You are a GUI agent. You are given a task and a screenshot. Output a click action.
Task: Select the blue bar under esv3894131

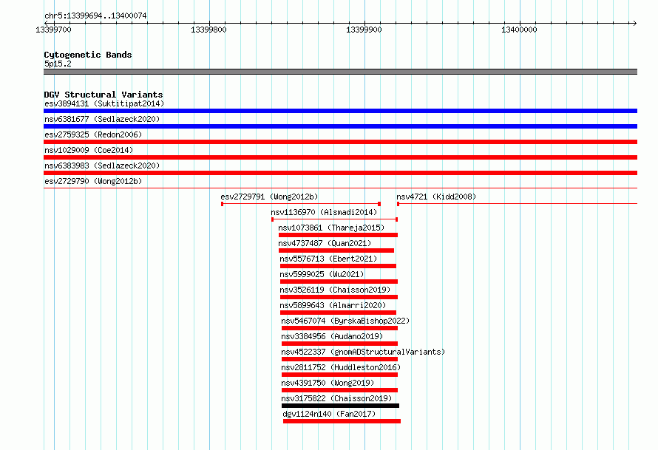tap(340, 111)
